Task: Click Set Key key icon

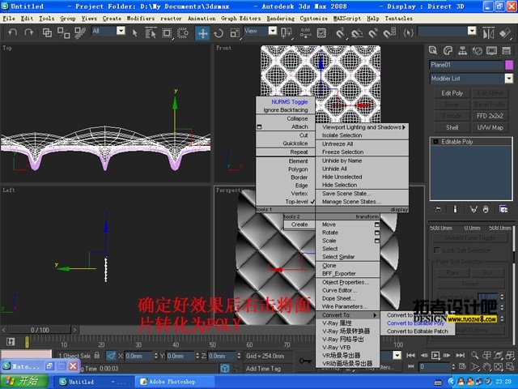Action: click(304, 361)
